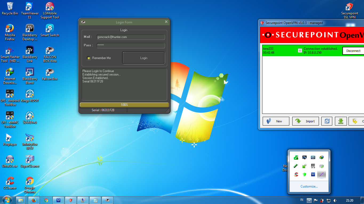Click the blue M icon in tray popup
Screen dimensions: 364x204
[313, 174]
